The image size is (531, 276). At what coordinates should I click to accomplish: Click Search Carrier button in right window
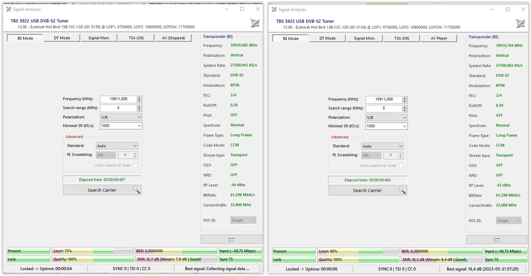(x=368, y=191)
